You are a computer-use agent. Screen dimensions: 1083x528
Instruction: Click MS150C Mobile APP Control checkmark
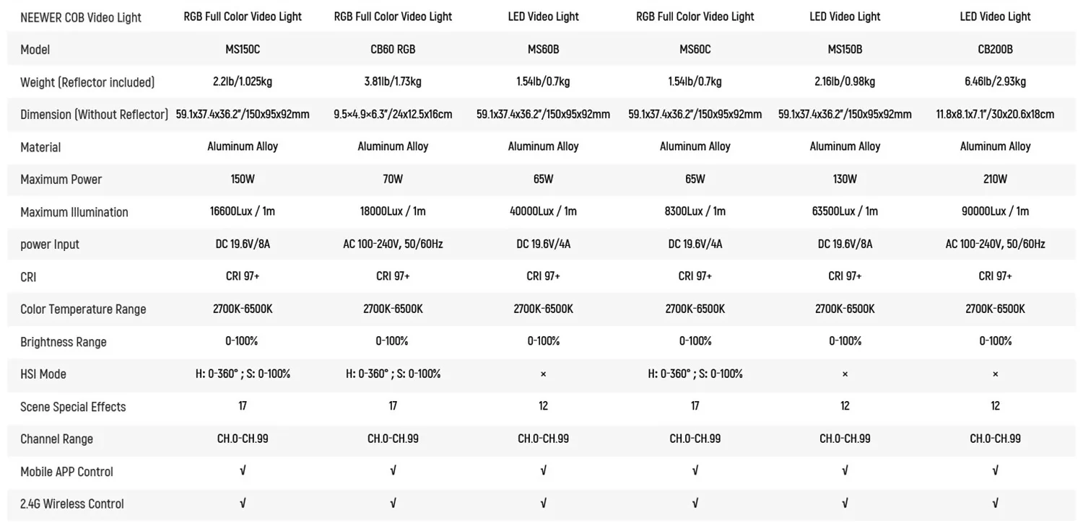tap(243, 471)
